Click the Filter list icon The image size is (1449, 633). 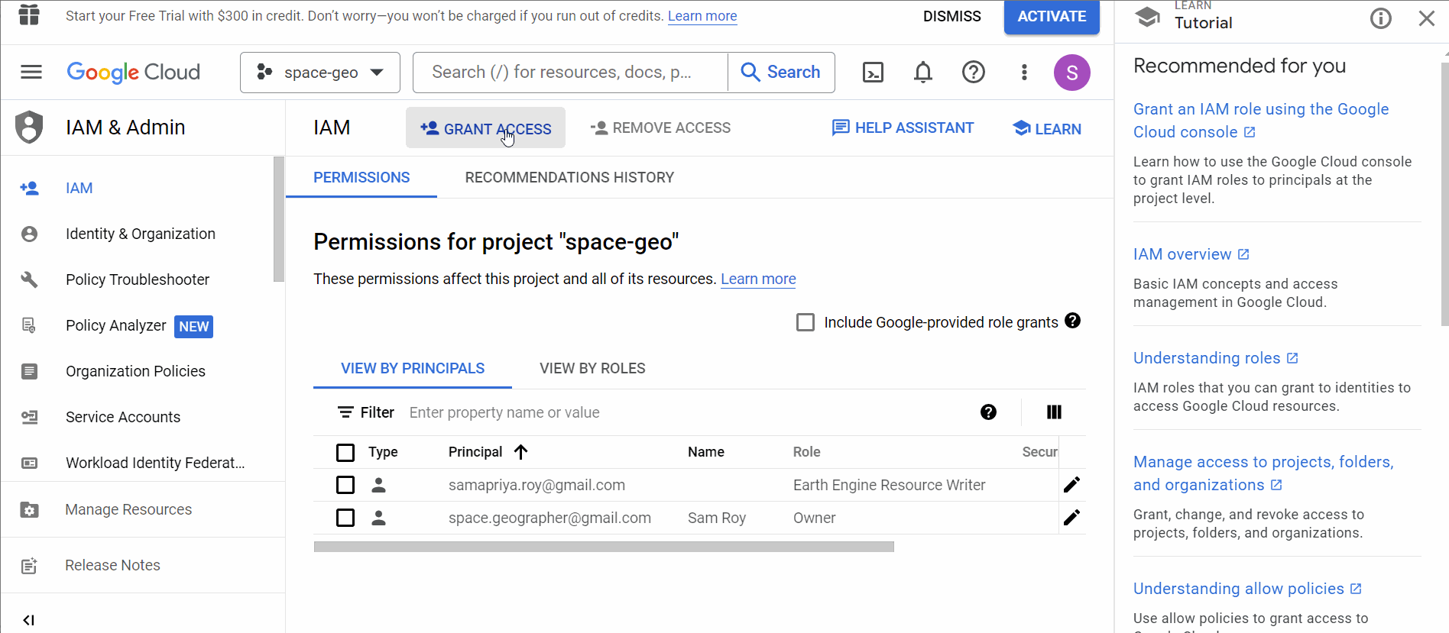tap(345, 412)
